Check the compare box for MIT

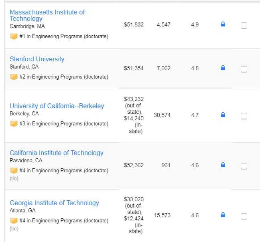pos(244,26)
